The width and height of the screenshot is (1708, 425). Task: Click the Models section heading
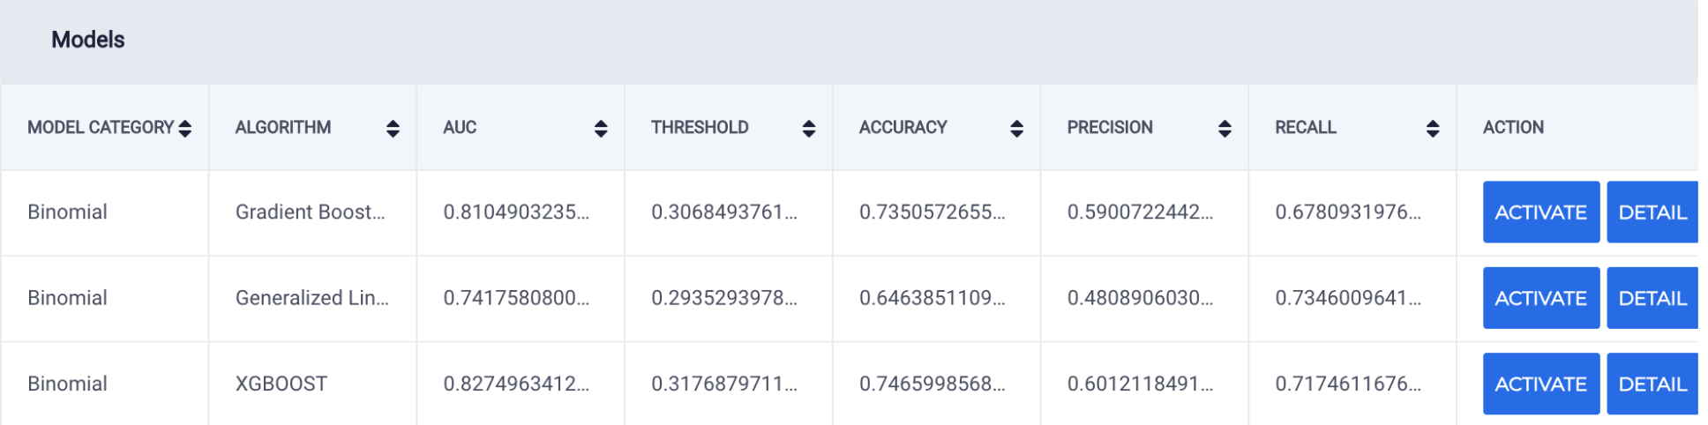(88, 40)
